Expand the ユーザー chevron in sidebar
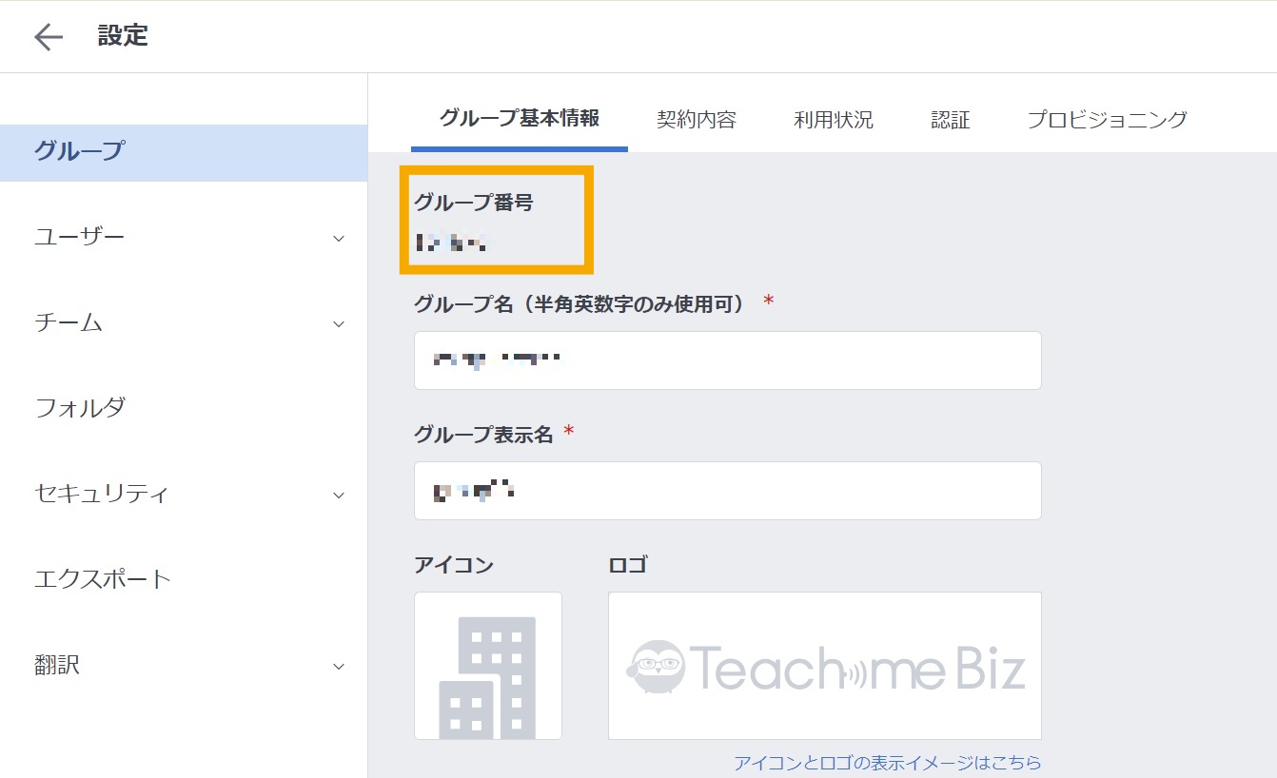 pyautogui.click(x=339, y=238)
